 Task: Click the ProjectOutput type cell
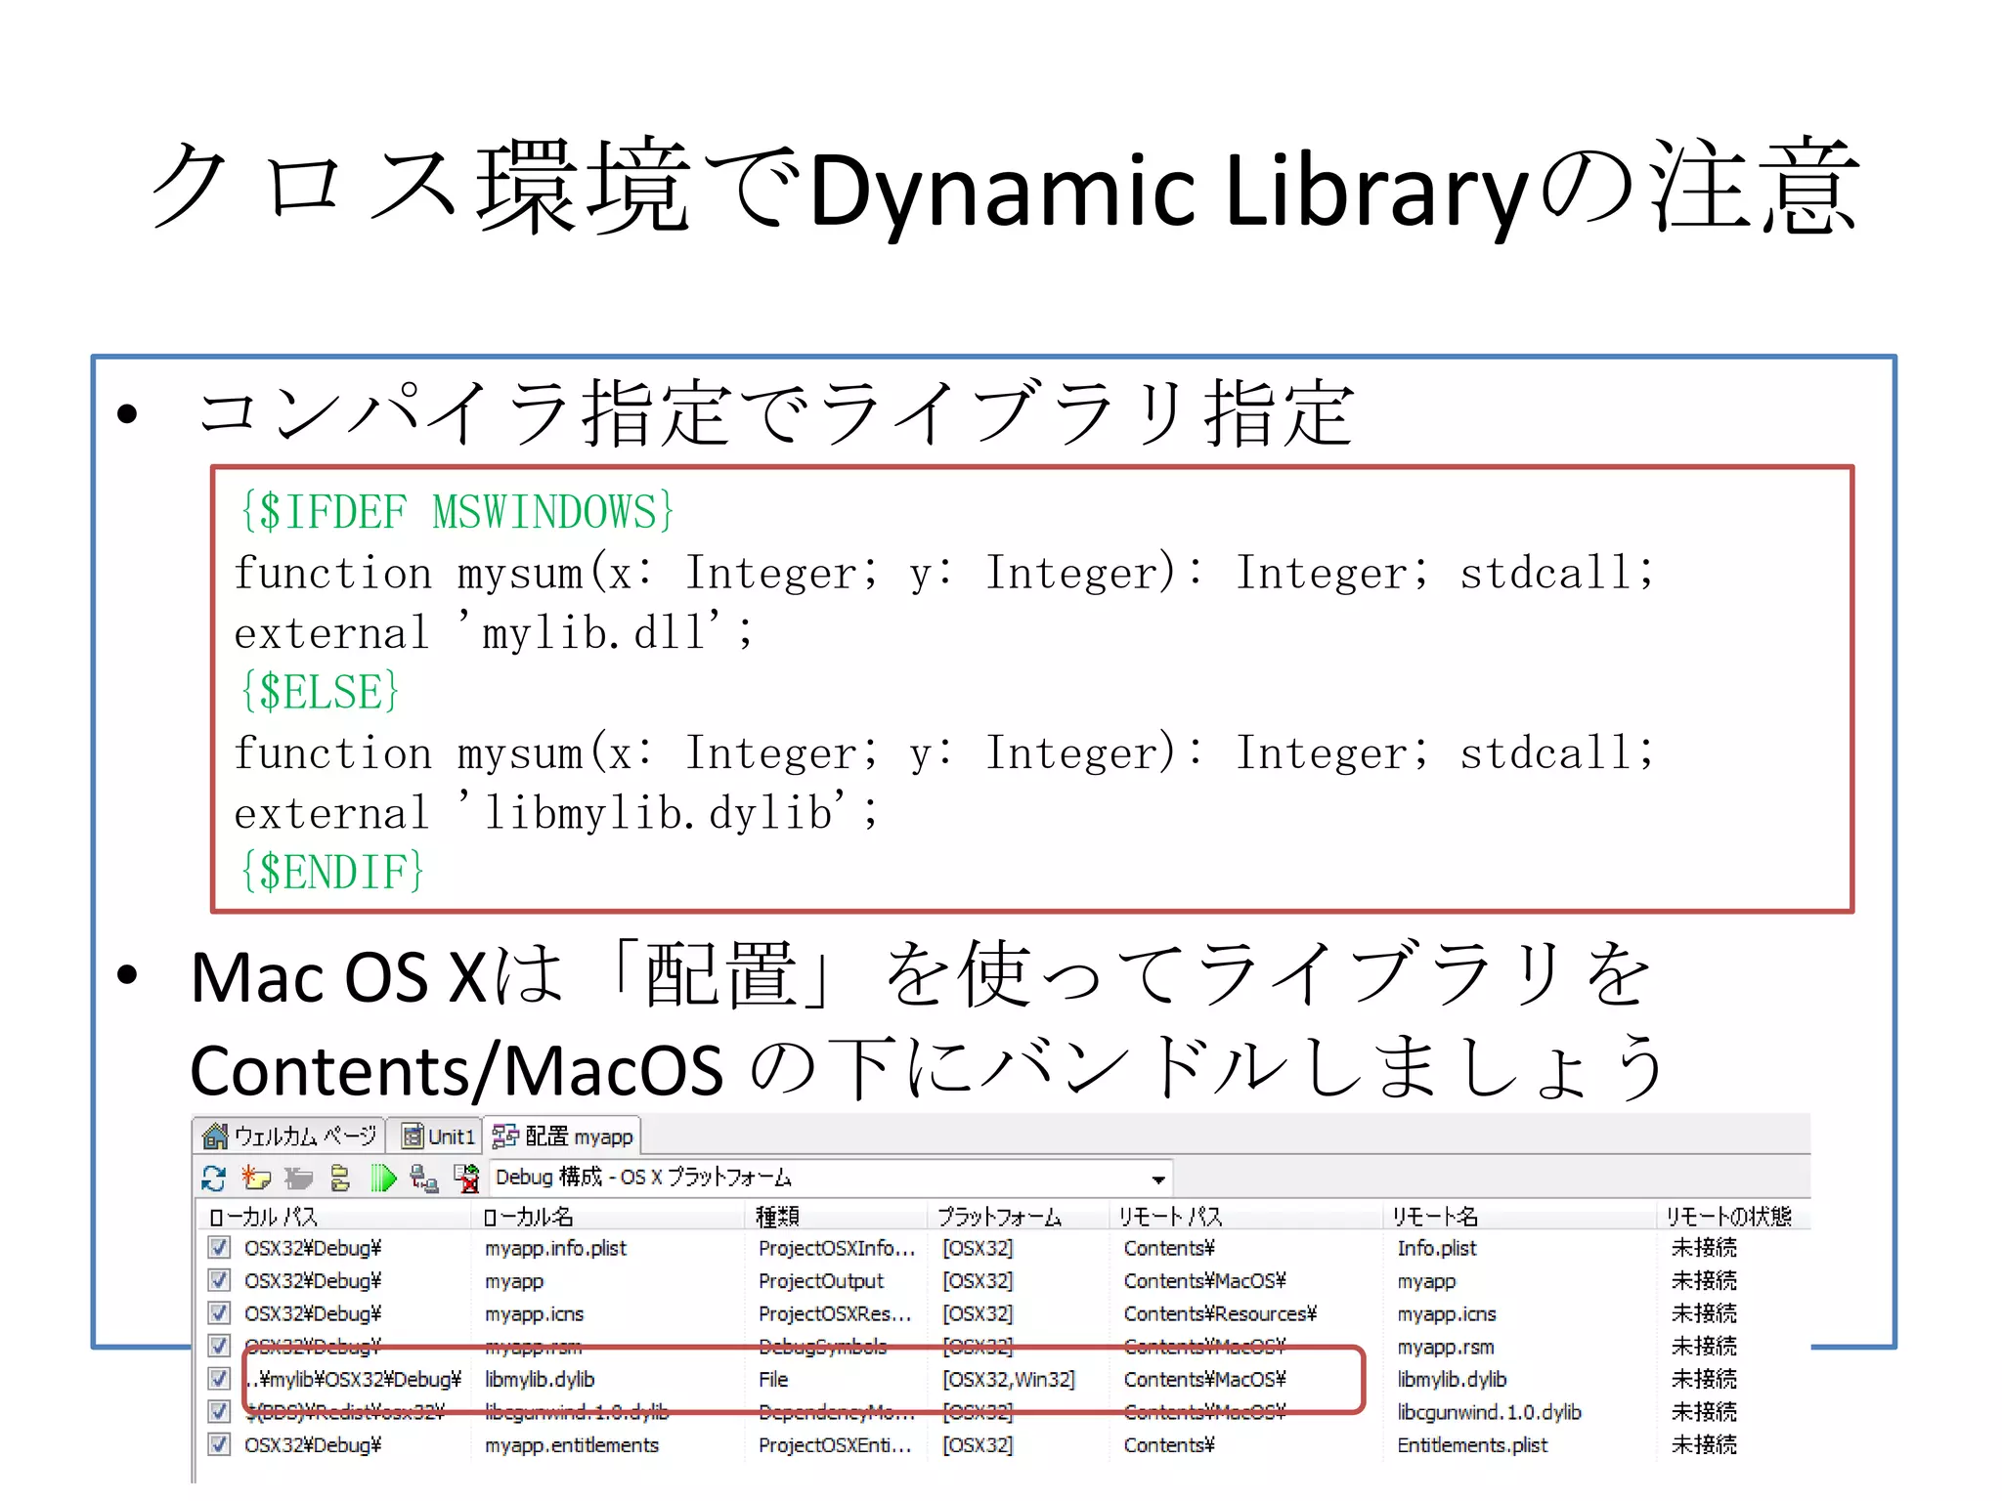820,1281
